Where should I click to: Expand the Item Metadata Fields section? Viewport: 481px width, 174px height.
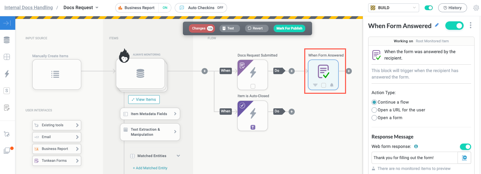pyautogui.click(x=150, y=114)
